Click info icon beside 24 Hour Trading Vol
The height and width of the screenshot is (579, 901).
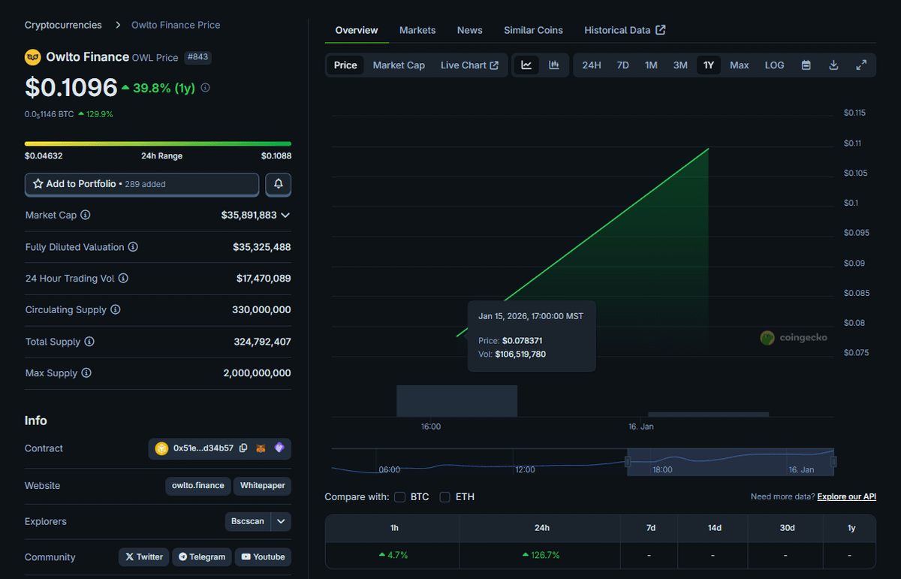pos(123,279)
